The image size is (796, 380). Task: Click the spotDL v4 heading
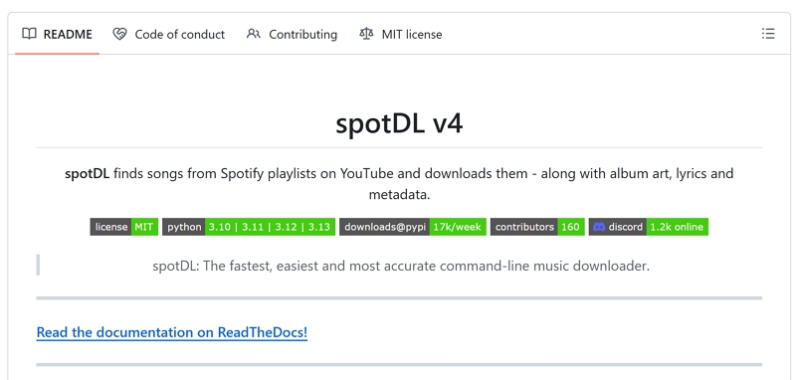click(399, 123)
